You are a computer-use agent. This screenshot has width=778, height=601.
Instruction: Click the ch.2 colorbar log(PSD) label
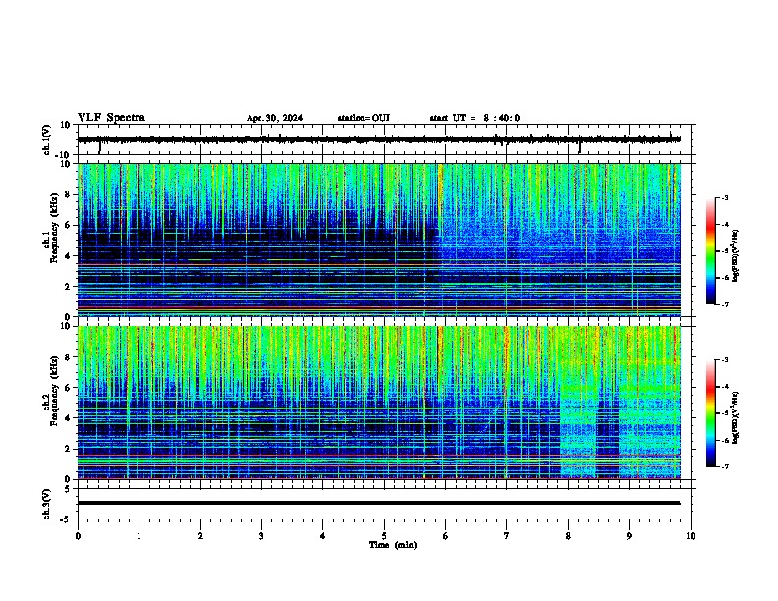point(736,417)
